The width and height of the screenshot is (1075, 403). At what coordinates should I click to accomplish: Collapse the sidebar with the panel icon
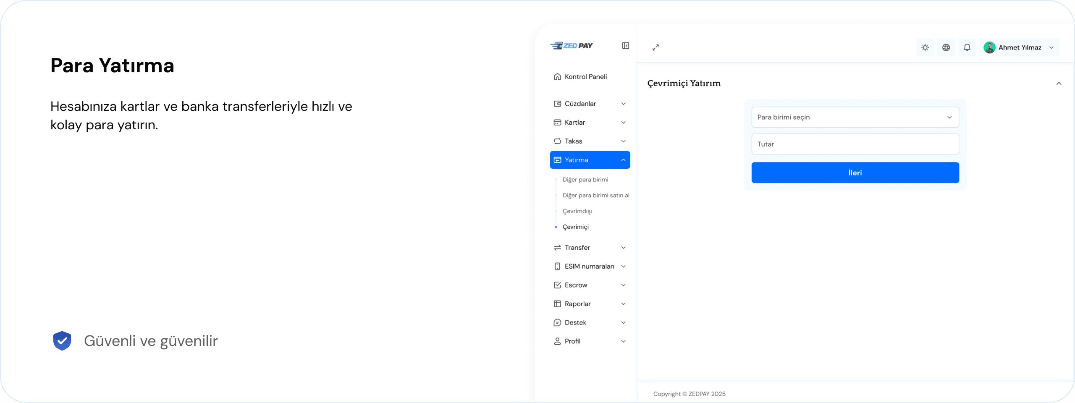625,46
